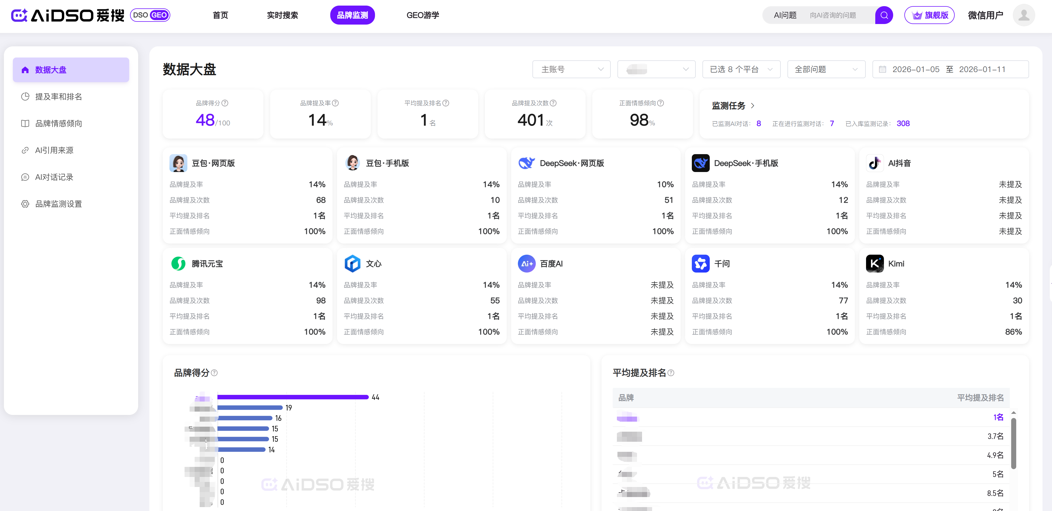
Task: Click help icon next to 平均提及排名 table title
Action: tap(671, 373)
